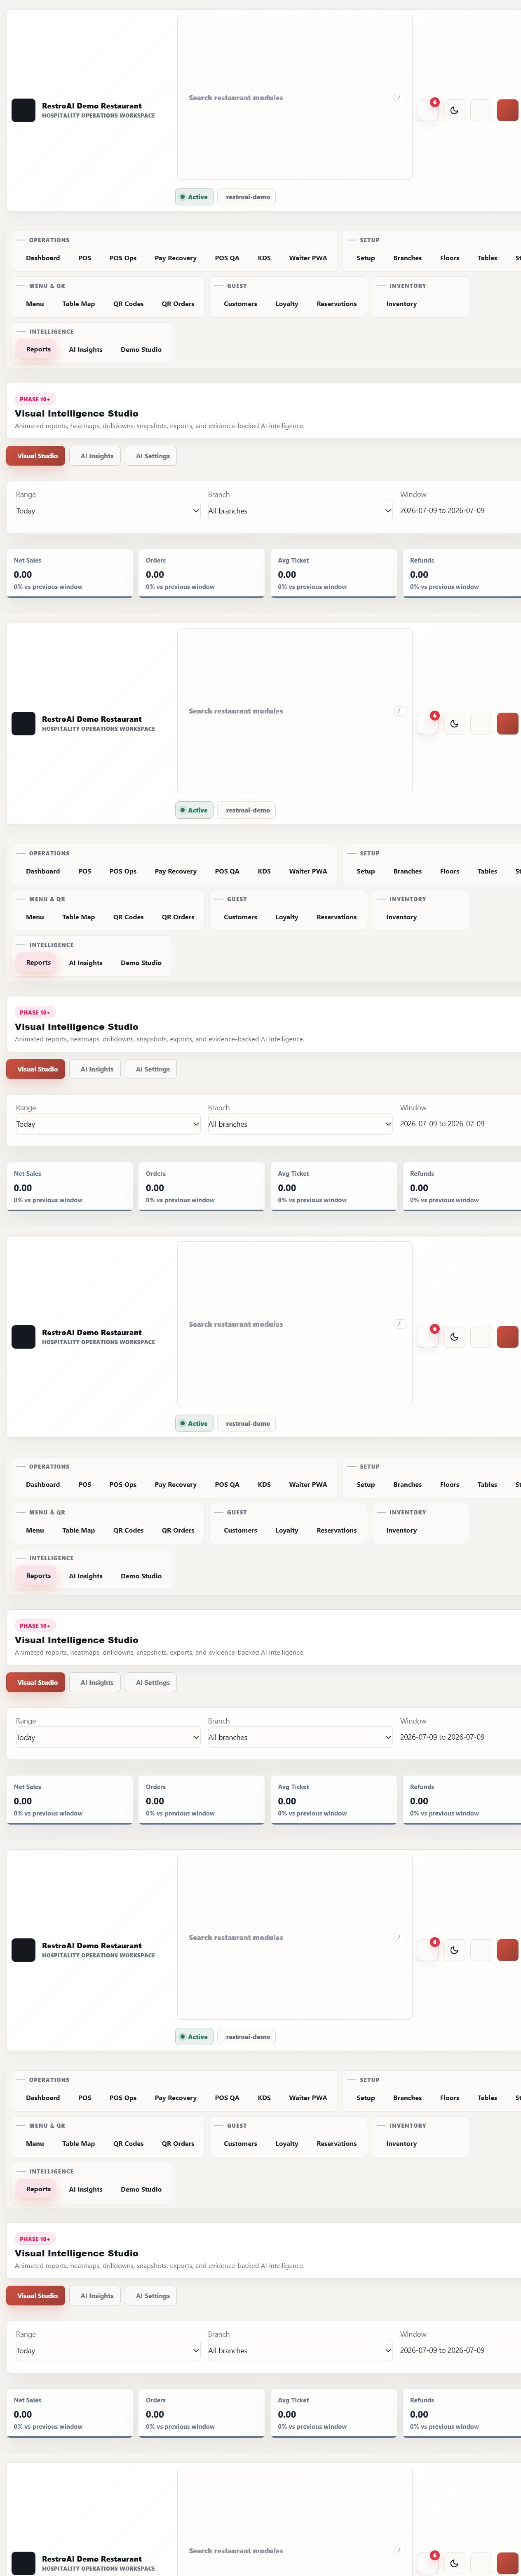Open Pay Recovery in the topmost Operations nav

point(175,258)
